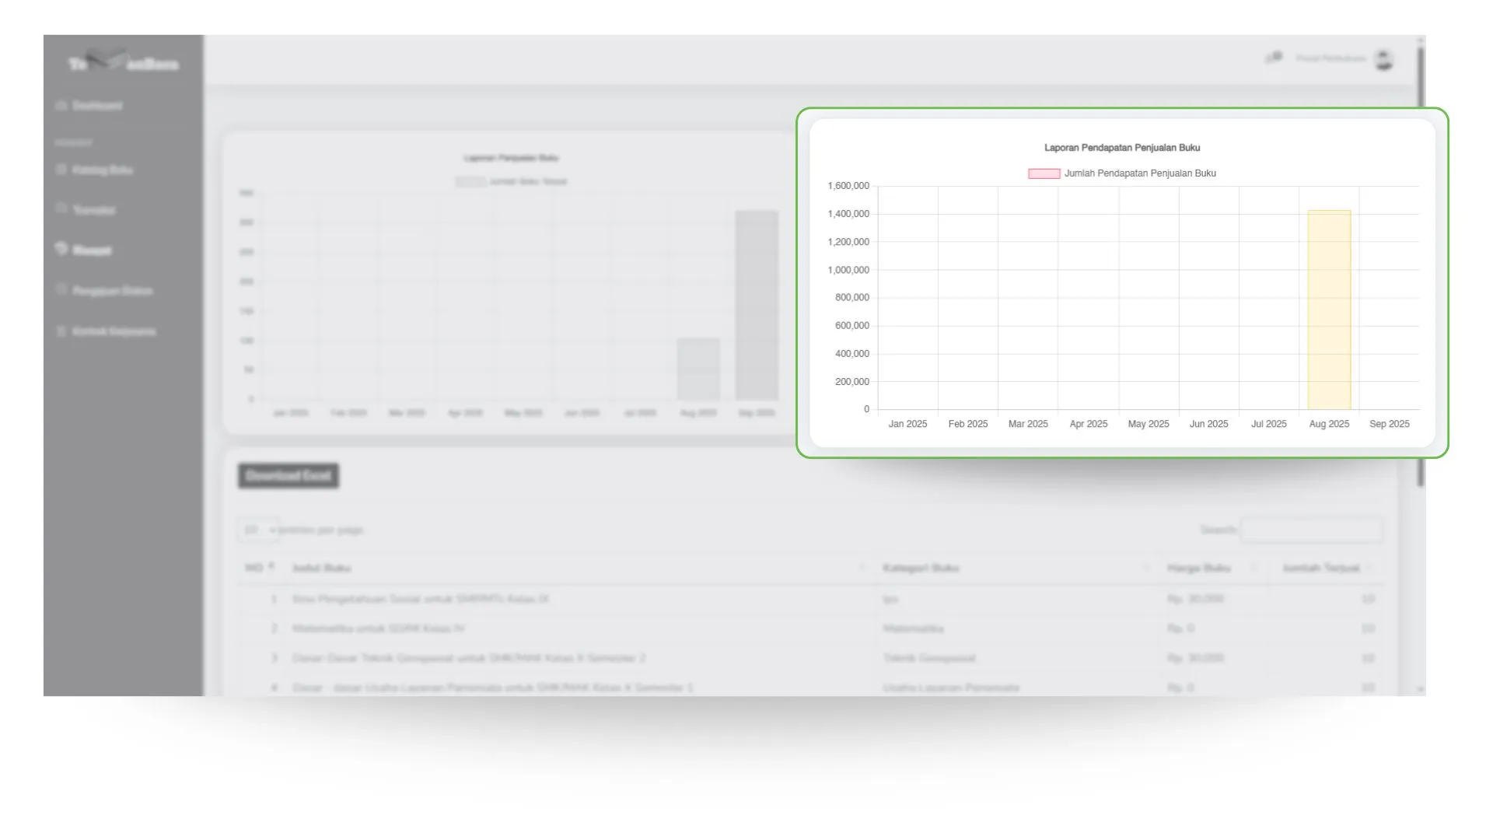The height and width of the screenshot is (840, 1493).
Task: Sort table by Jumlah Terjual column
Action: point(1320,569)
